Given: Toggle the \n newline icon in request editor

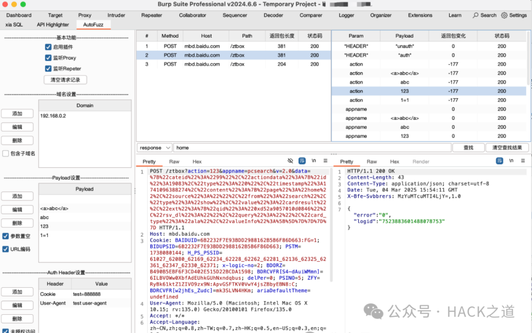Looking at the screenshot, I should pyautogui.click(x=314, y=161).
